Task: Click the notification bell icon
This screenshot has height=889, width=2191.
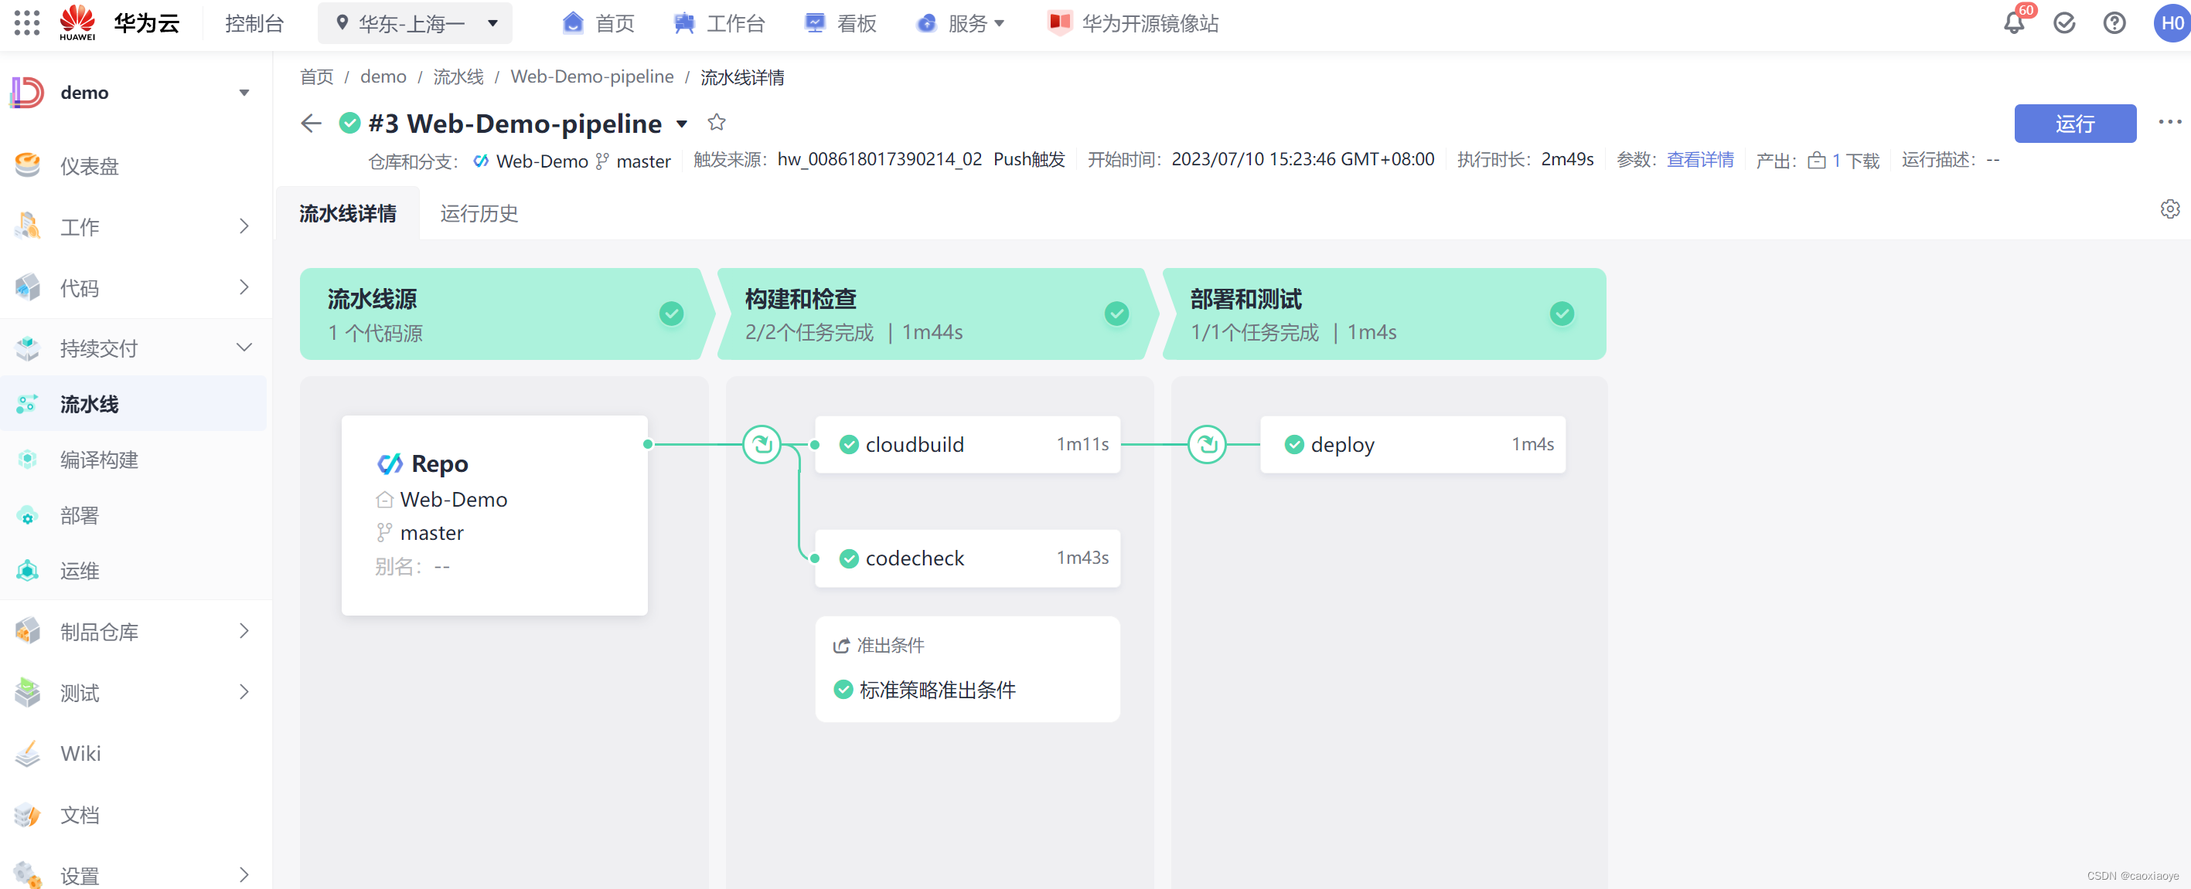Action: click(2012, 24)
